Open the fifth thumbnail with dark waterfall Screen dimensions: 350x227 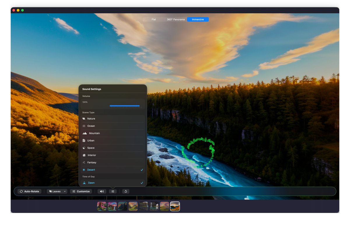(x=143, y=206)
